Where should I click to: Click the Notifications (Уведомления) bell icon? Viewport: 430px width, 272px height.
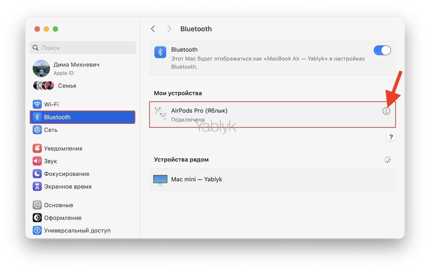click(x=37, y=148)
